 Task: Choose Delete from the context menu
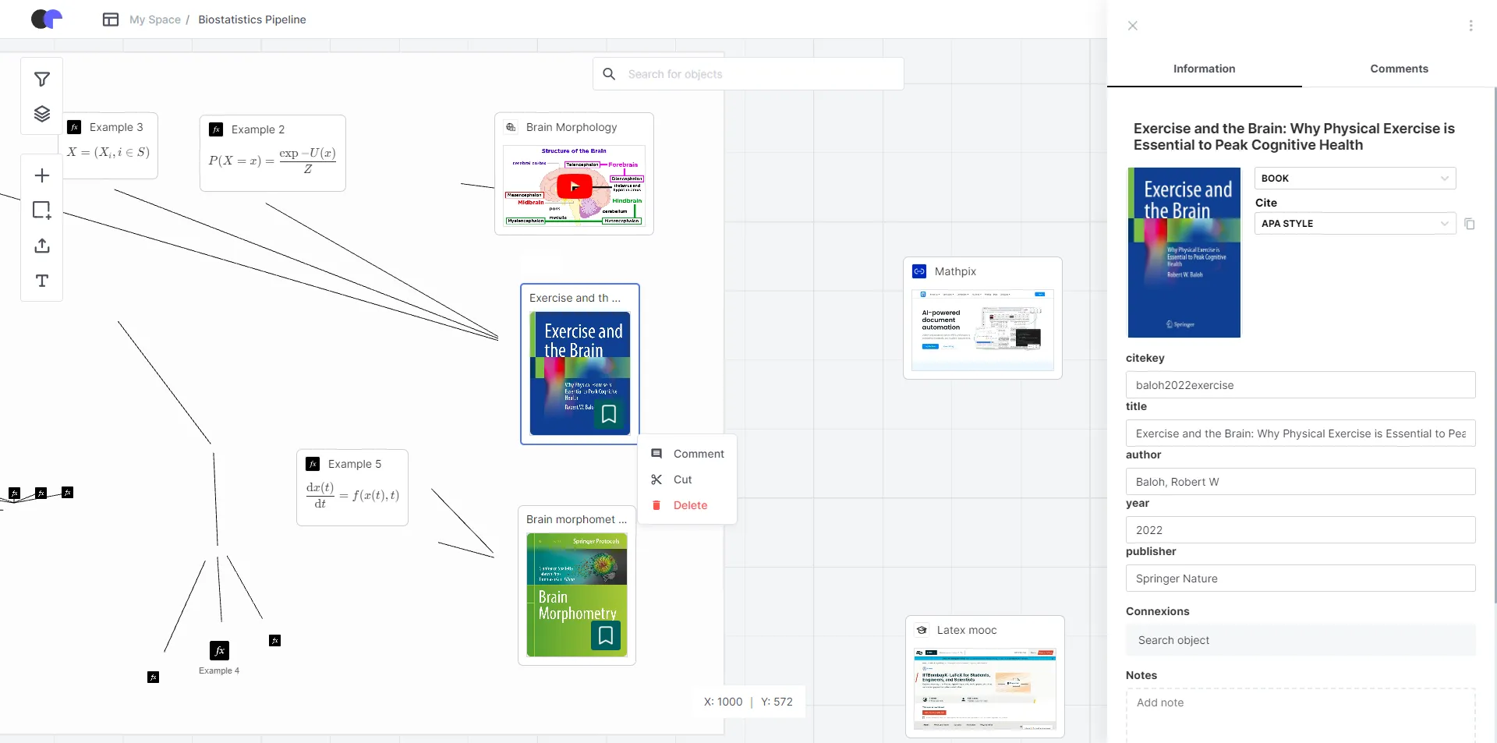click(689, 505)
